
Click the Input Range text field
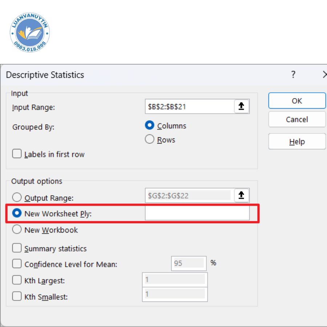[x=189, y=107]
